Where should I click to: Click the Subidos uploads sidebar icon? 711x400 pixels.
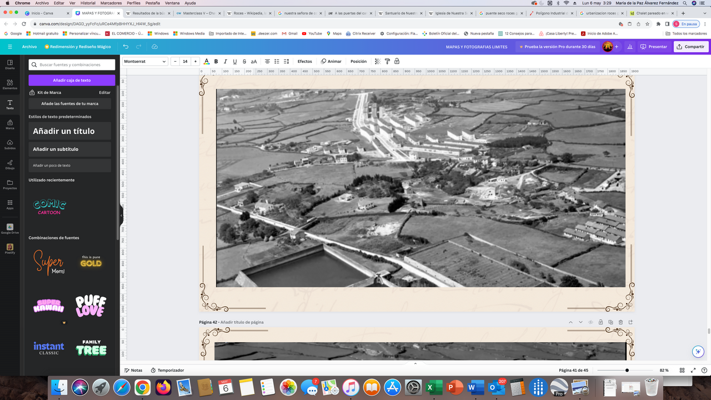click(10, 143)
